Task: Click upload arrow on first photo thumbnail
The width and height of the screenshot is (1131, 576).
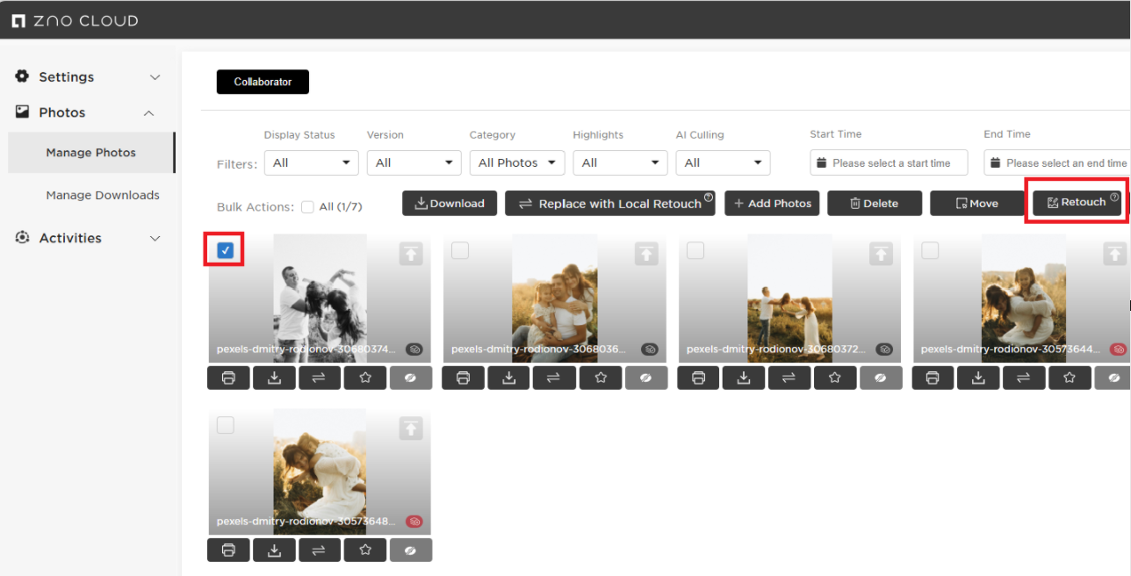Action: coord(411,254)
